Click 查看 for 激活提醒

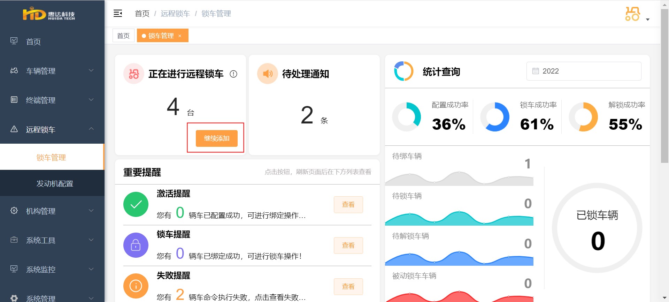tap(348, 204)
